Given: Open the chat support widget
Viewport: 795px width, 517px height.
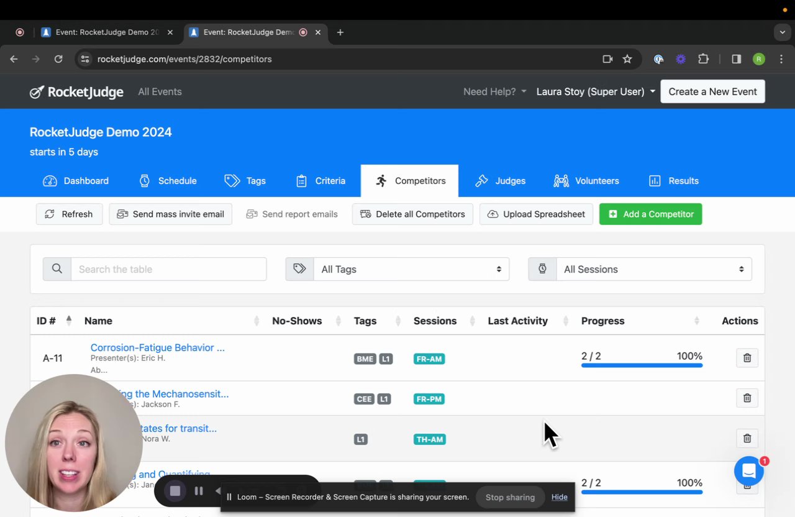Looking at the screenshot, I should pos(749,472).
